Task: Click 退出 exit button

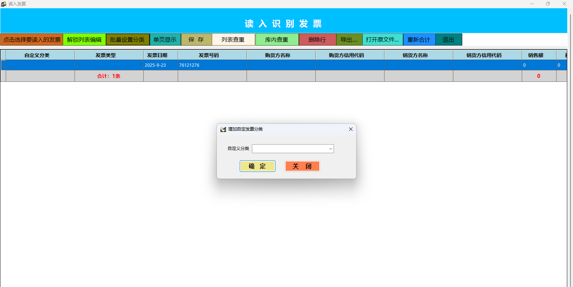Action: [x=449, y=39]
